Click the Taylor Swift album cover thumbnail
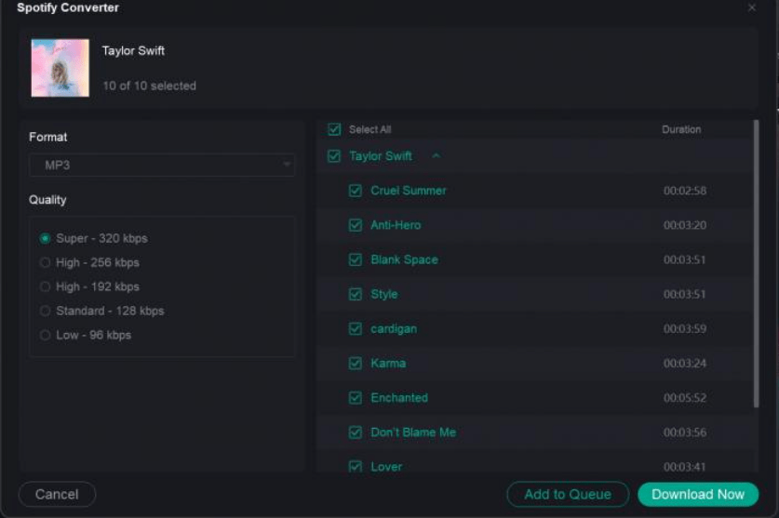779x518 pixels. [x=60, y=68]
